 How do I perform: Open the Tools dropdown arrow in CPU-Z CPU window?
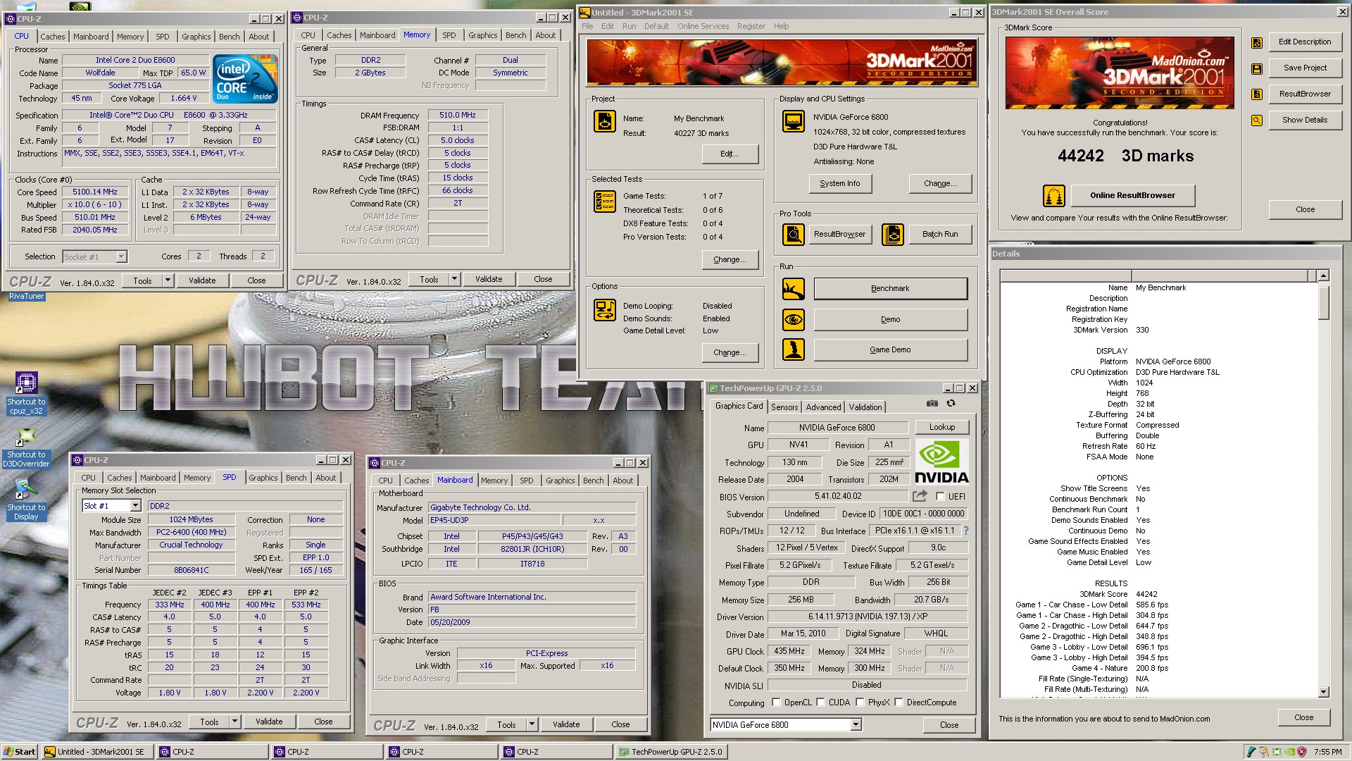click(168, 280)
